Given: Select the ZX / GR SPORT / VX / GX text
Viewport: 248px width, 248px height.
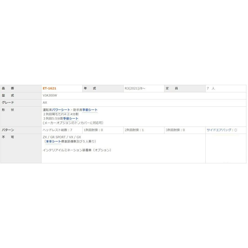Looking at the screenshot, I should [62, 137].
